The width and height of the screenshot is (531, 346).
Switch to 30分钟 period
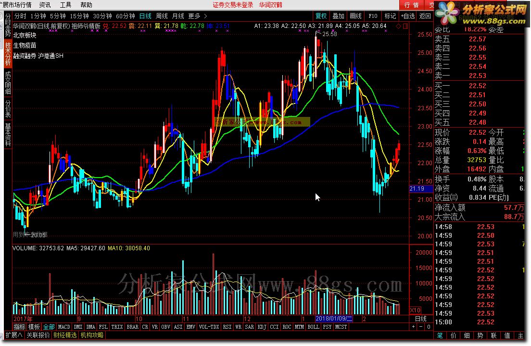102,16
